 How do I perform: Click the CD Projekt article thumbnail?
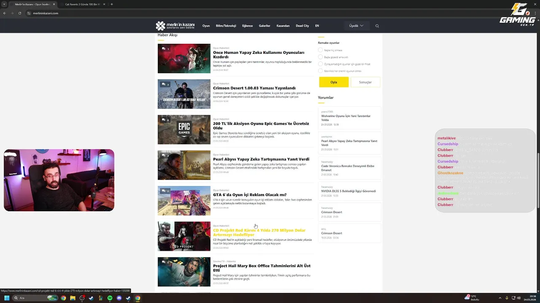[x=184, y=236]
